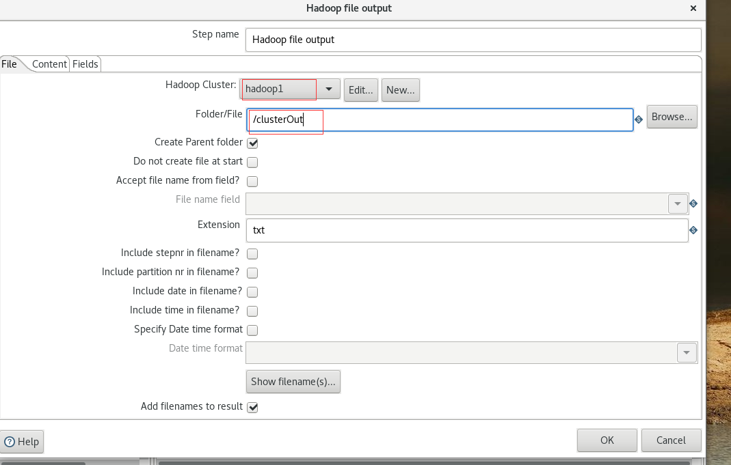Check Include time in filename option
The height and width of the screenshot is (465, 731).
pyautogui.click(x=252, y=311)
